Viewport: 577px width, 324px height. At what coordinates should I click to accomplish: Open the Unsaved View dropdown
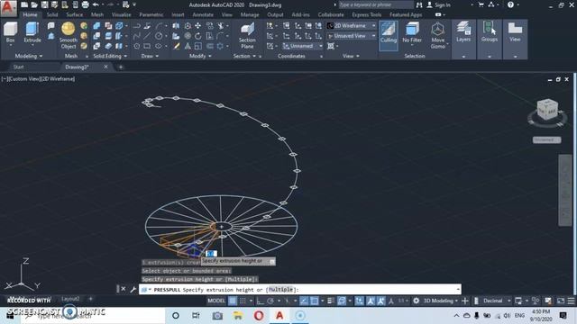[352, 36]
